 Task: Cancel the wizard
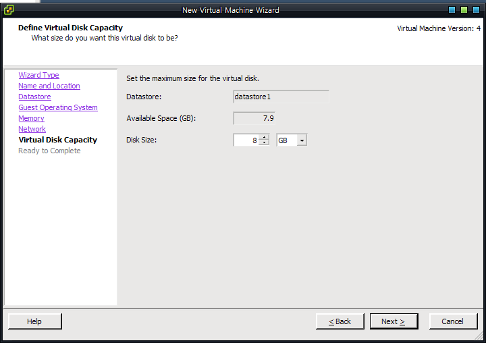point(453,321)
